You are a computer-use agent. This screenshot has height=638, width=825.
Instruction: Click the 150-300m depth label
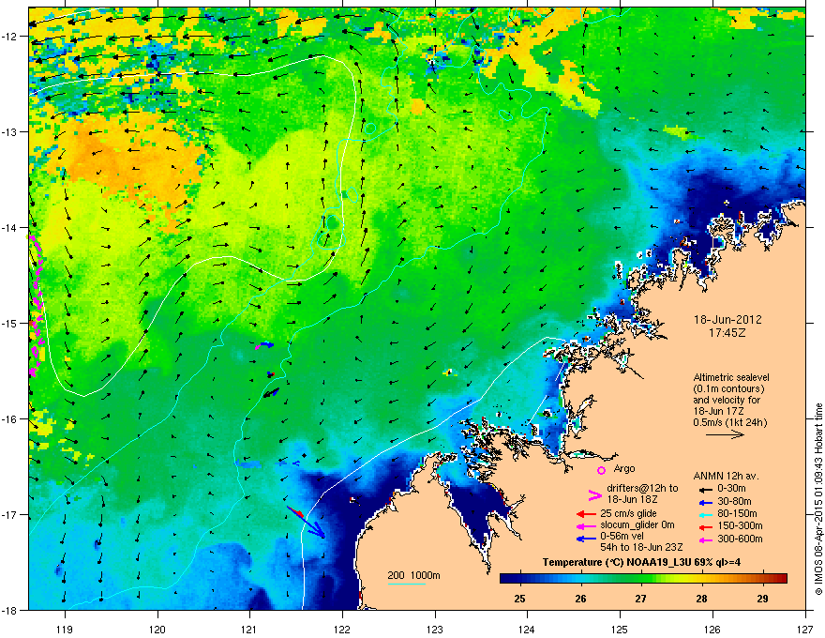pyautogui.click(x=740, y=525)
